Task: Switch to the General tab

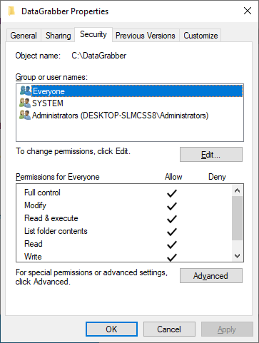Action: (24, 36)
